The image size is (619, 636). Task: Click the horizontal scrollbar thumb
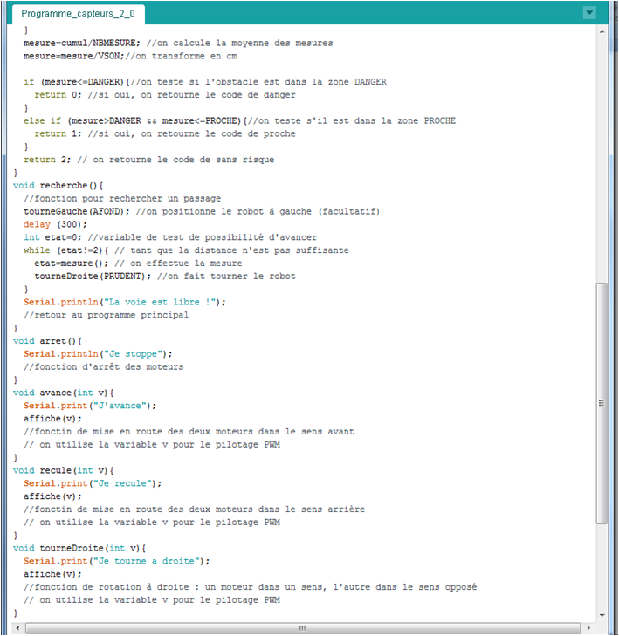click(x=303, y=628)
